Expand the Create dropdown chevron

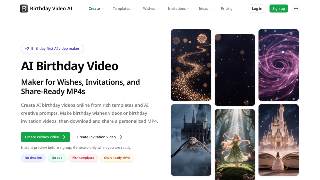pyautogui.click(x=102, y=9)
